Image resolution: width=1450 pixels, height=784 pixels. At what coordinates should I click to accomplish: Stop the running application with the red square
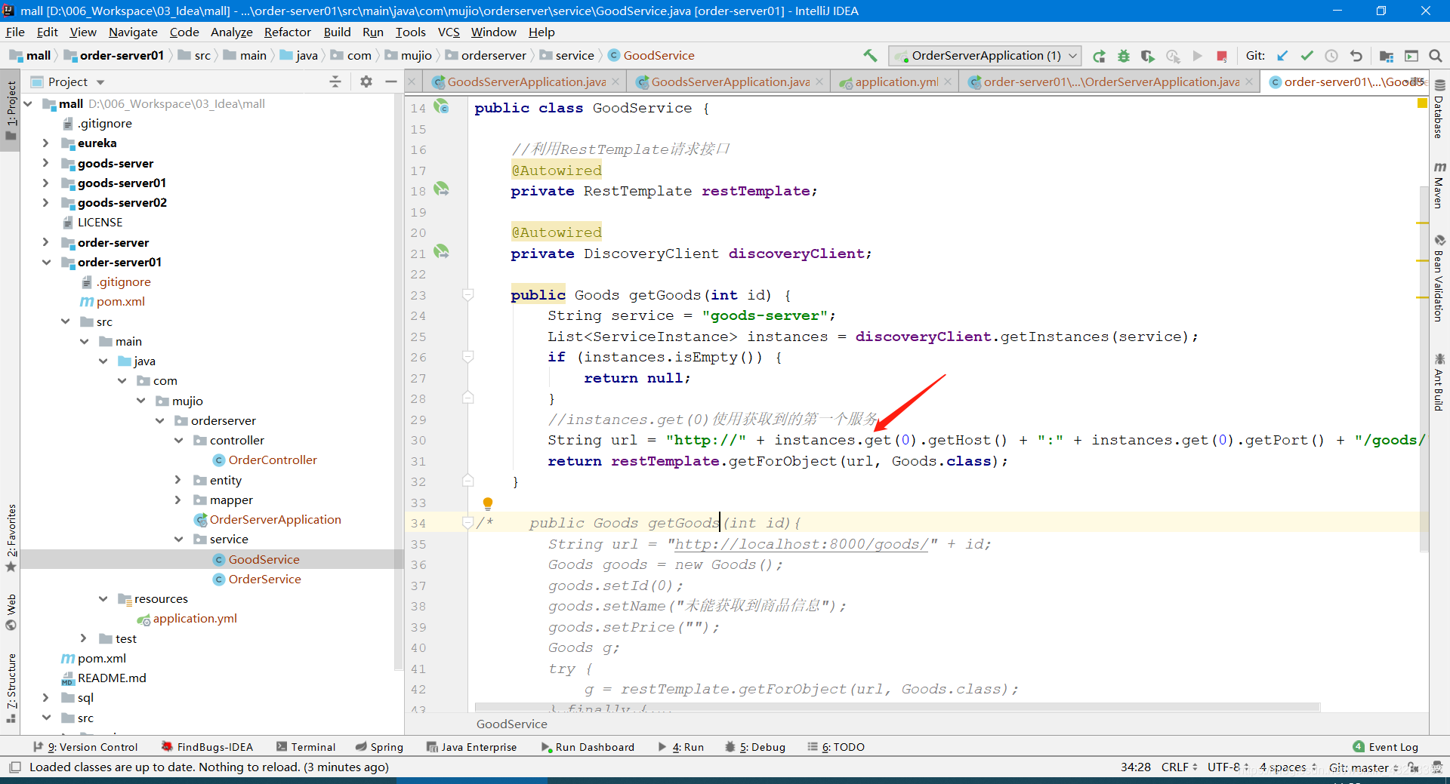[1222, 56]
